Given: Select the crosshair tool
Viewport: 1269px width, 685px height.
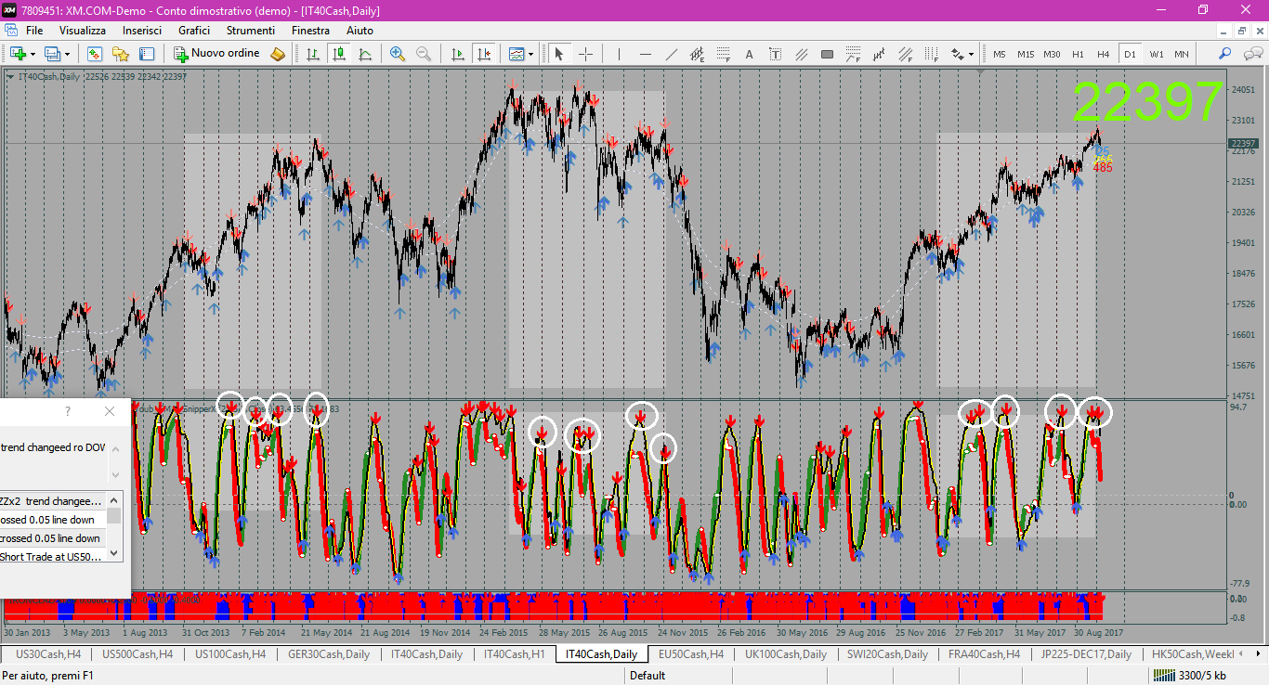Looking at the screenshot, I should (x=586, y=54).
